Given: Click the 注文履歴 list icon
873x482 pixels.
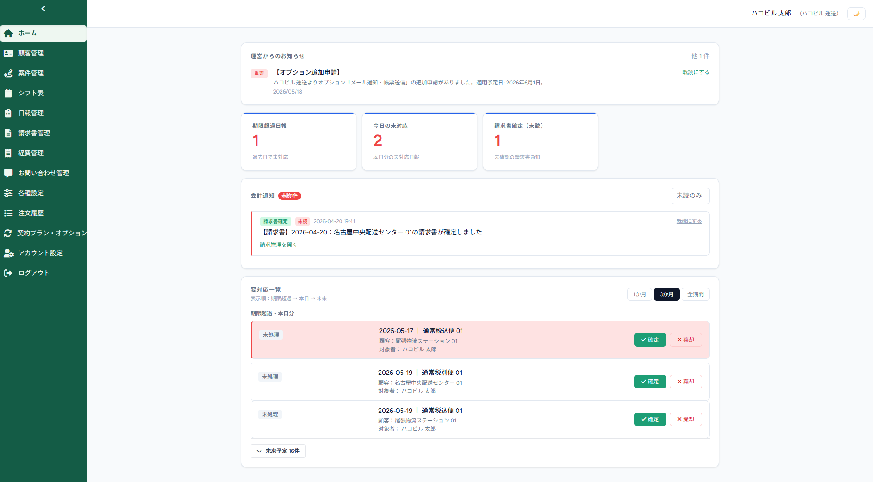Looking at the screenshot, I should (8, 213).
